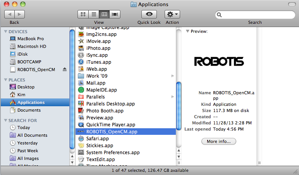
Task: Select QuickTime Player.app entry
Action: (x=110, y=125)
